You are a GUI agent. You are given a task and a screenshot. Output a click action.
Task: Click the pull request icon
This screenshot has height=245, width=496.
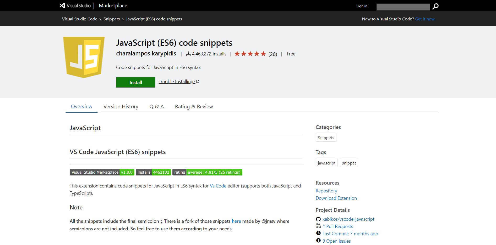tap(318, 226)
